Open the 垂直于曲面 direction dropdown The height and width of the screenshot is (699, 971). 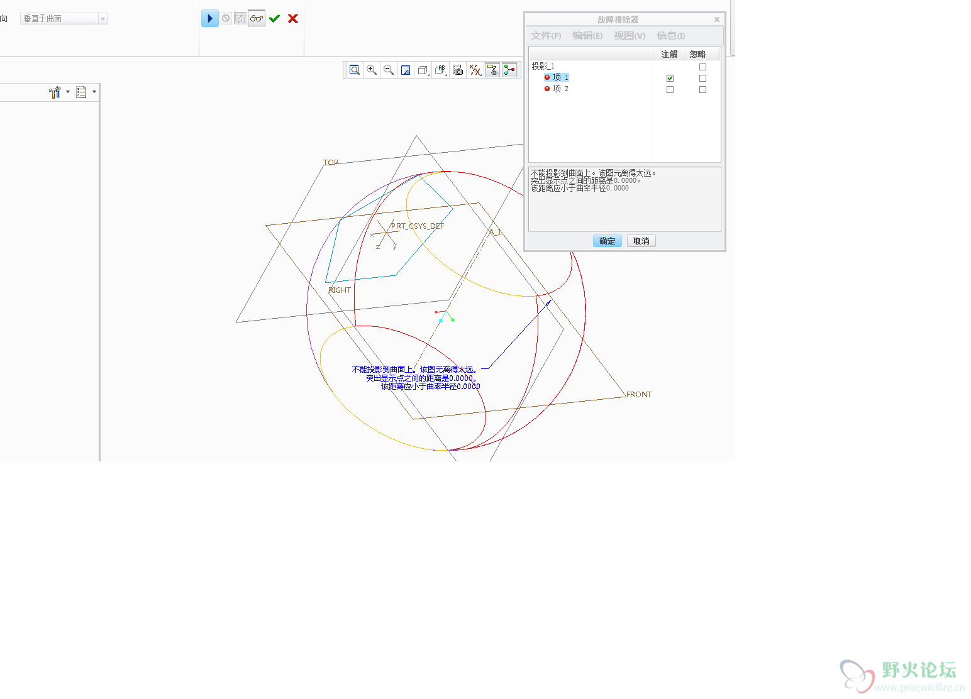click(x=64, y=19)
